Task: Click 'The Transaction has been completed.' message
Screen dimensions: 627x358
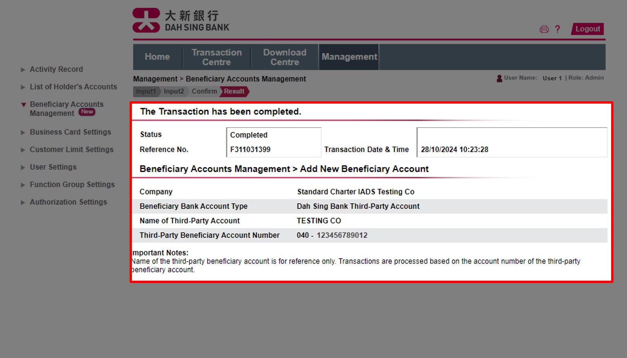Action: click(220, 112)
